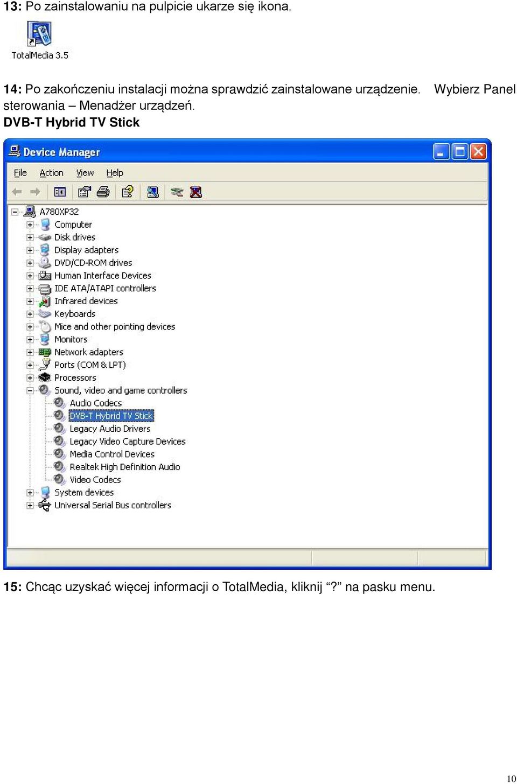Click the DVD/CD-ROM drives disc icon
The height and width of the screenshot is (784, 517).
pos(45,263)
